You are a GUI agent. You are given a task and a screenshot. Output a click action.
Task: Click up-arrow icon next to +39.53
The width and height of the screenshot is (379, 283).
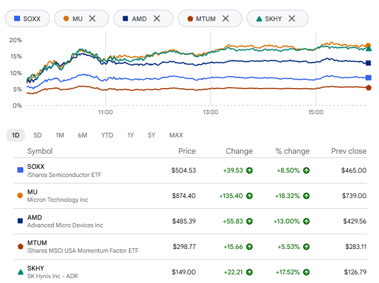[x=249, y=170]
